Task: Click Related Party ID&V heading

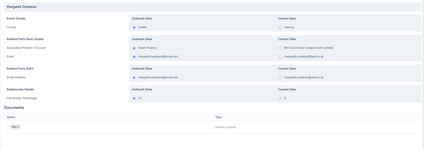Action: [20, 69]
